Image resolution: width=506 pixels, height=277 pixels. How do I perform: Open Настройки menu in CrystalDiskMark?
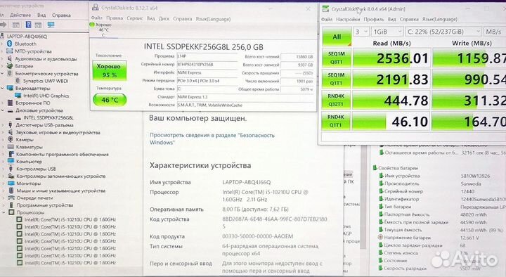click(348, 20)
